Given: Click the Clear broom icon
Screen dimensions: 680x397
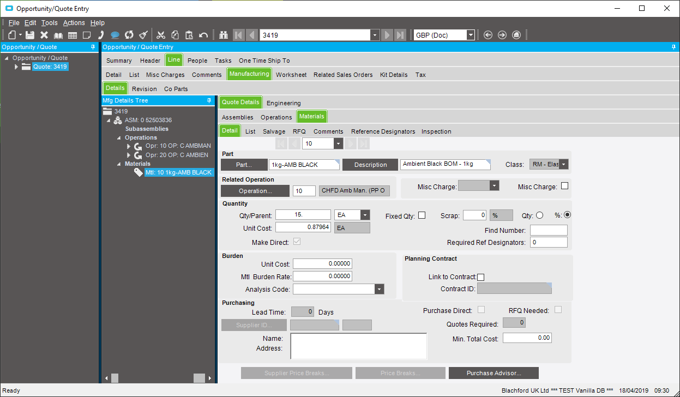Looking at the screenshot, I should point(143,35).
